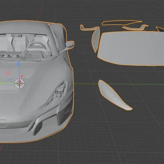Viewport: 164px width, 164px height.
Task: Select the separated headlight cover glass piece
Action: click(114, 95)
